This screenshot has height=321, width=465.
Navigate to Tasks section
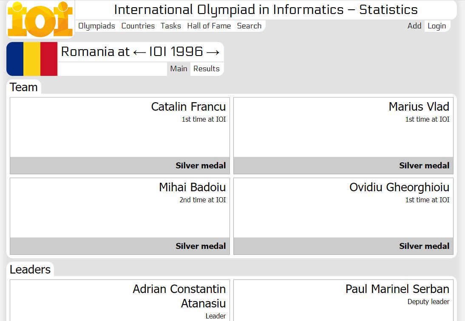[171, 26]
